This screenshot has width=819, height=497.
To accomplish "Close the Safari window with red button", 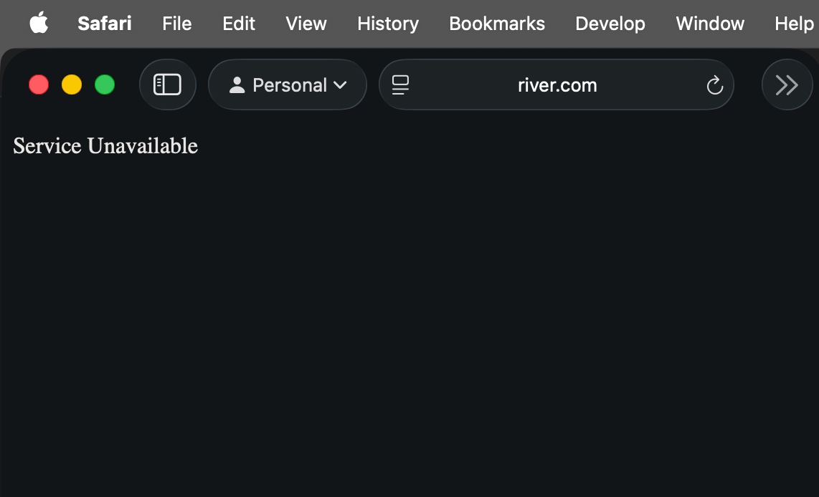I will [39, 85].
